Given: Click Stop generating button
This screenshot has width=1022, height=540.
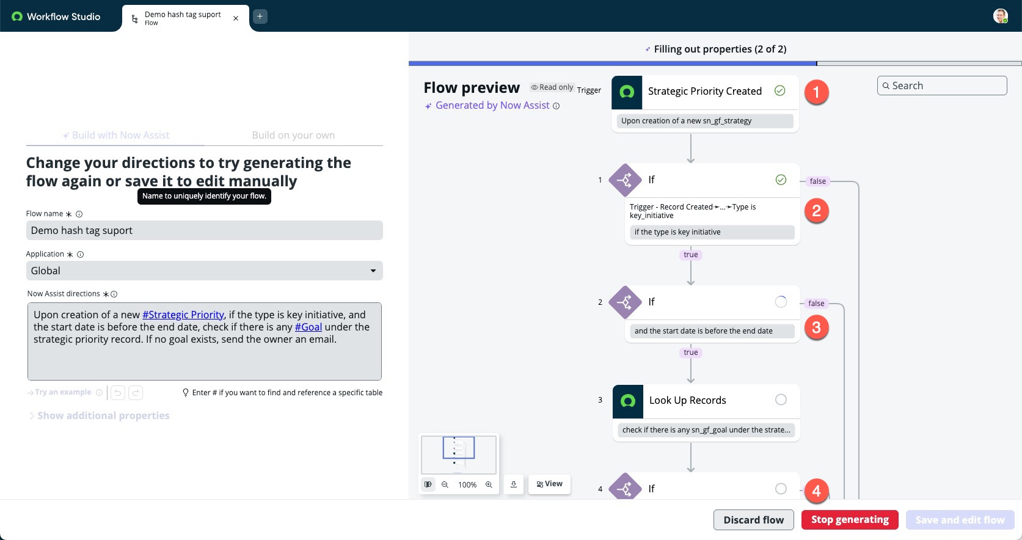Looking at the screenshot, I should click(850, 520).
